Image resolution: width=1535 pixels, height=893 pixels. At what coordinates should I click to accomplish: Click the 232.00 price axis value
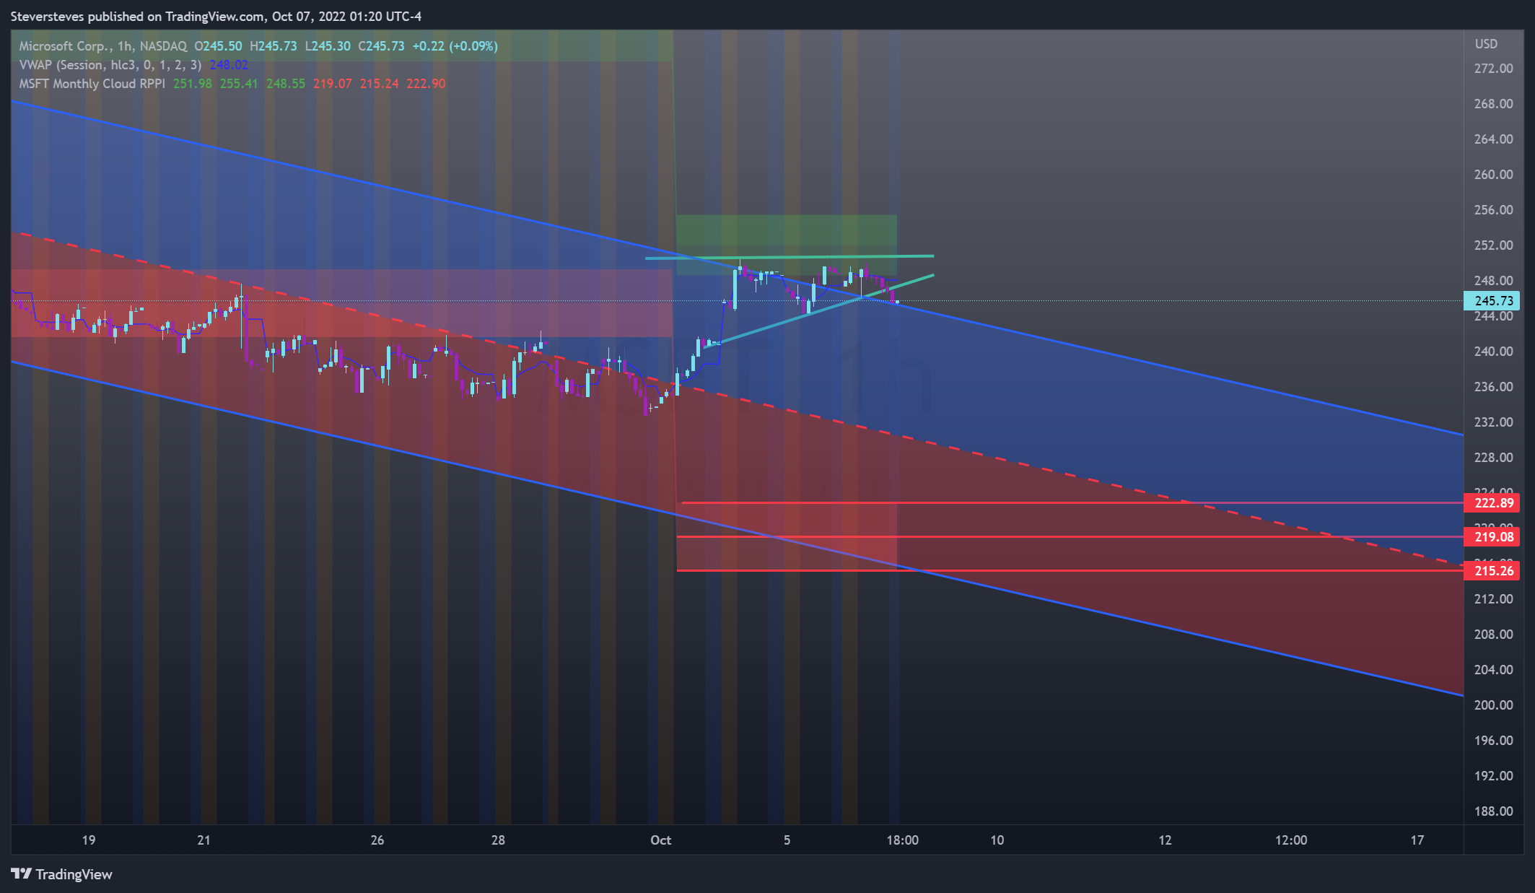(x=1493, y=422)
